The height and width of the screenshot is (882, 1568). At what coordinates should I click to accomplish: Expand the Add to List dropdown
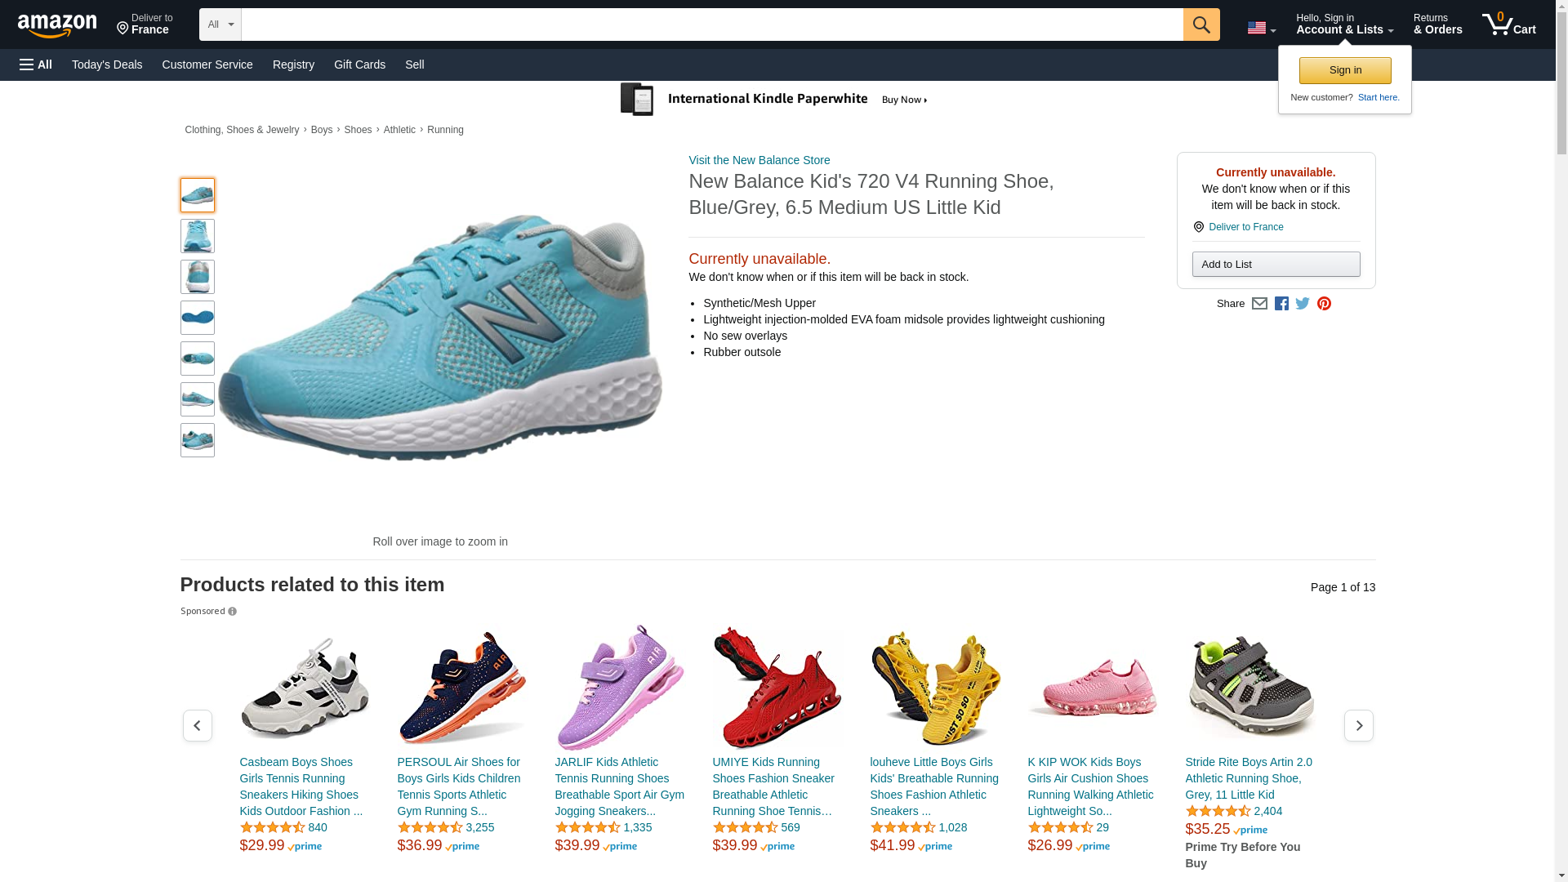[x=1276, y=264]
